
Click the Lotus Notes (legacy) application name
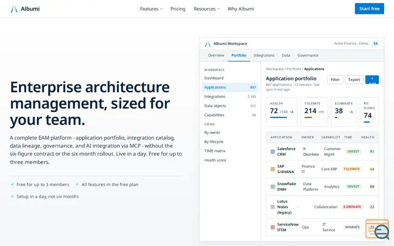coord(284,207)
